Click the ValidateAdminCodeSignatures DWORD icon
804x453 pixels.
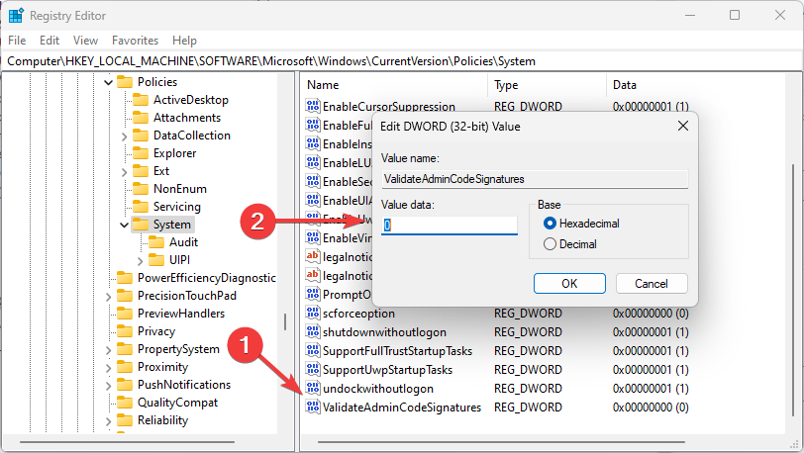coord(313,407)
